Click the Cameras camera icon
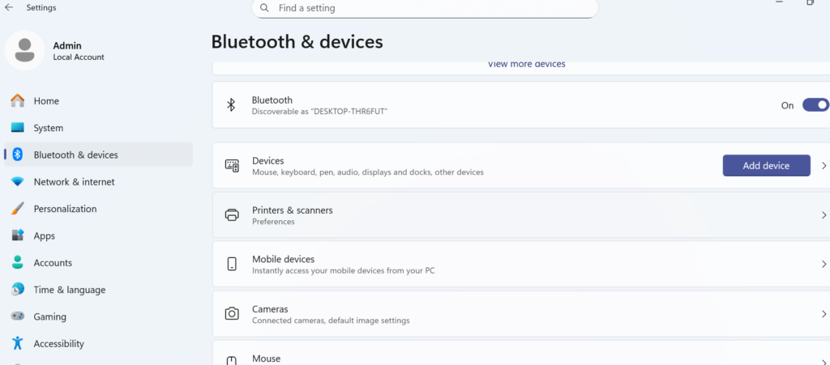Viewport: 830px width, 365px height. 232,314
